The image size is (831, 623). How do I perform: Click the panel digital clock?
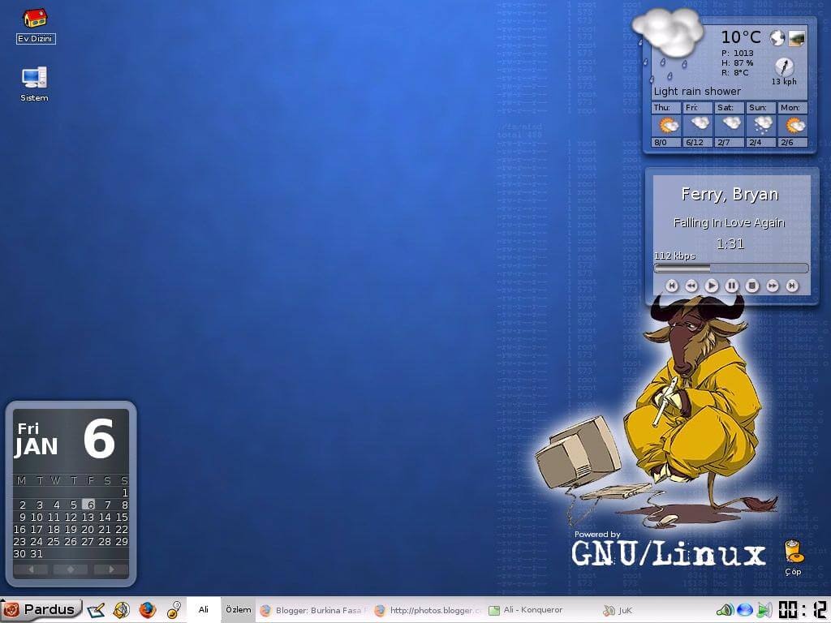tap(803, 610)
